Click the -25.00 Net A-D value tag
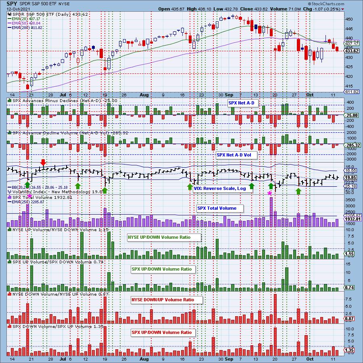The width and height of the screenshot is (363, 363). coord(351,115)
